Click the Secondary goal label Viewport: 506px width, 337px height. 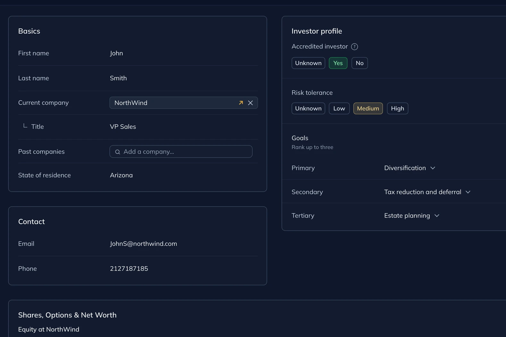(x=307, y=192)
